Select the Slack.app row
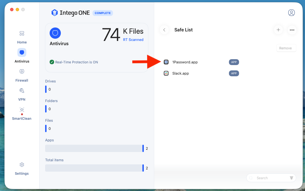This screenshot has height=191, width=305. point(201,73)
